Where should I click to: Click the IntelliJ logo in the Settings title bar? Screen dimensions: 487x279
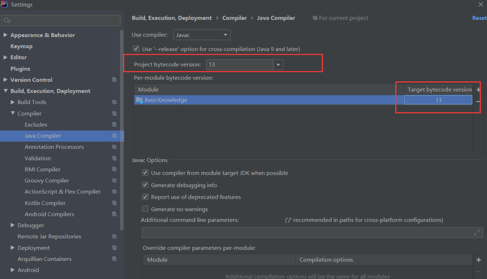point(4,4)
